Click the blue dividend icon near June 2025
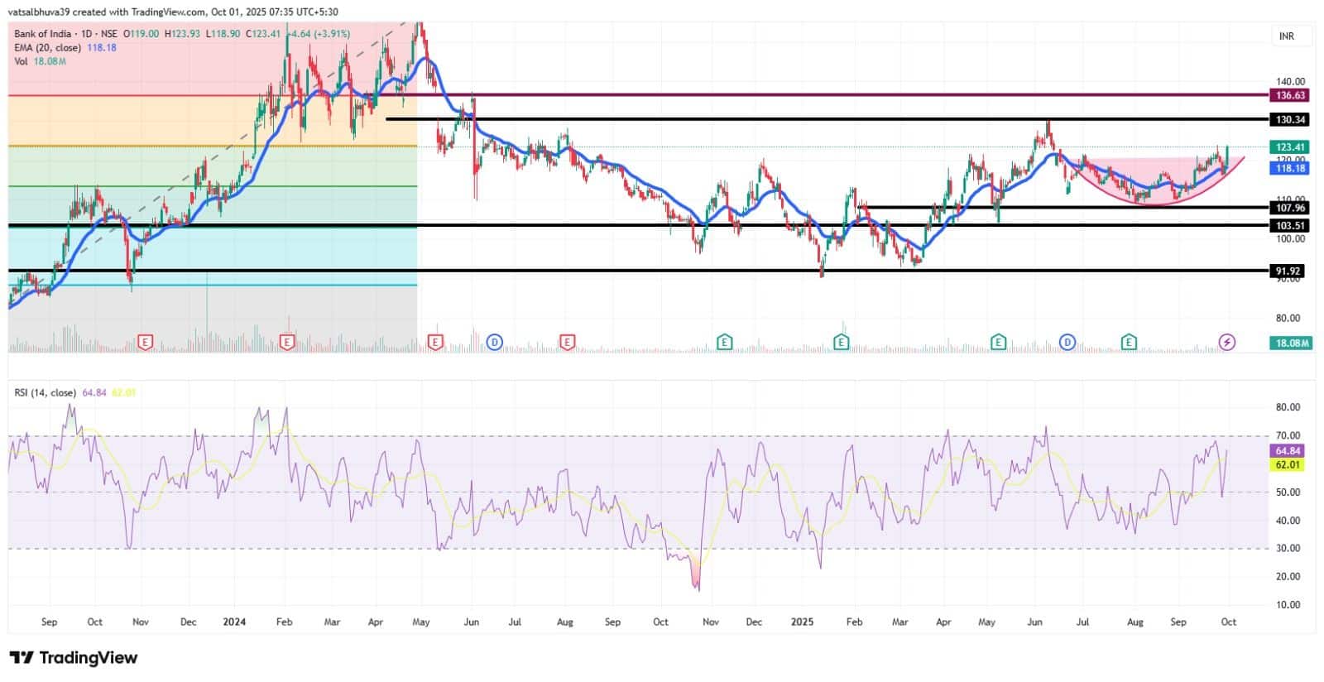This screenshot has height=682, width=1324. click(x=1067, y=342)
